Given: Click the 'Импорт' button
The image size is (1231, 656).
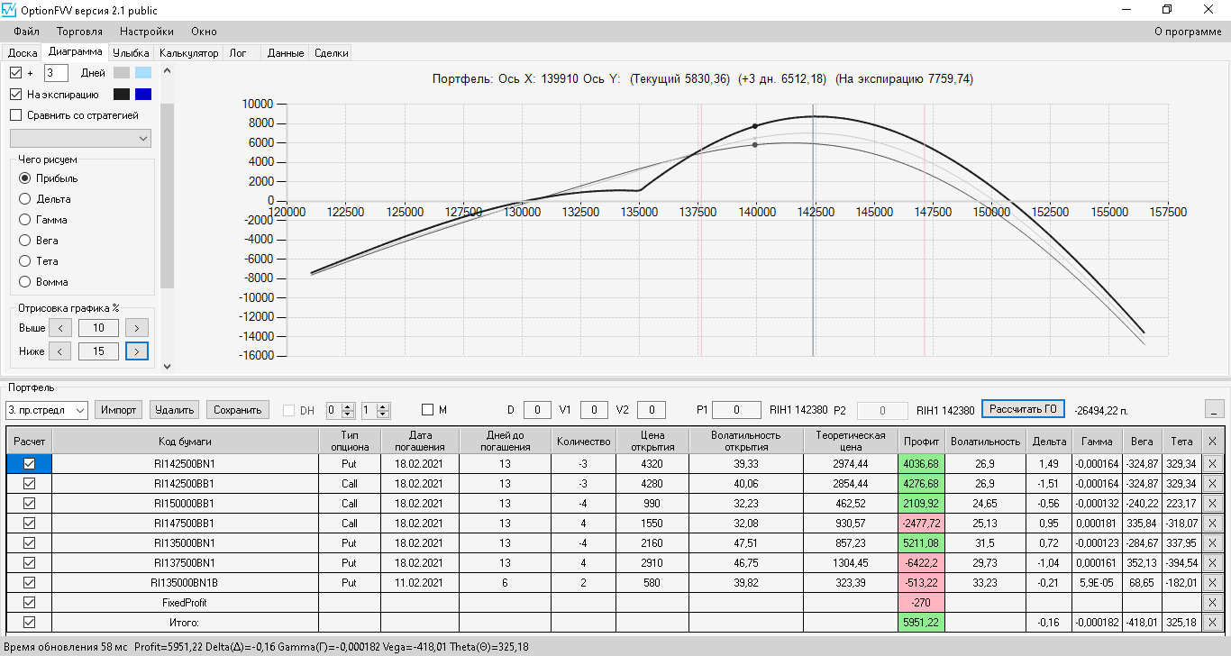Looking at the screenshot, I should [x=119, y=410].
